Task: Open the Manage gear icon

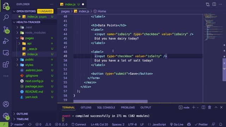Action: [x=6, y=116]
